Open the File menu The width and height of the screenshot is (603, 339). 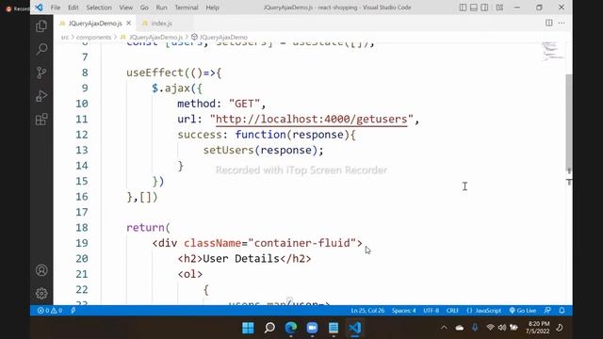pyautogui.click(x=56, y=8)
